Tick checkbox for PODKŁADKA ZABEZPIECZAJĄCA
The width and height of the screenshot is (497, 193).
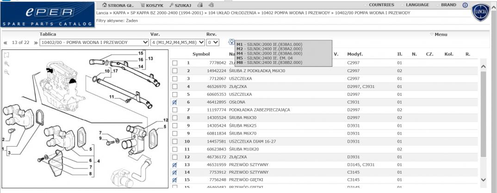coord(174,110)
